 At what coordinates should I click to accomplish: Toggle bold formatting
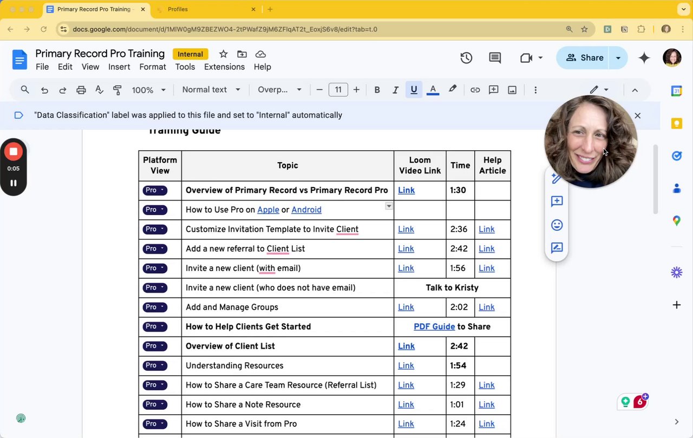point(377,90)
